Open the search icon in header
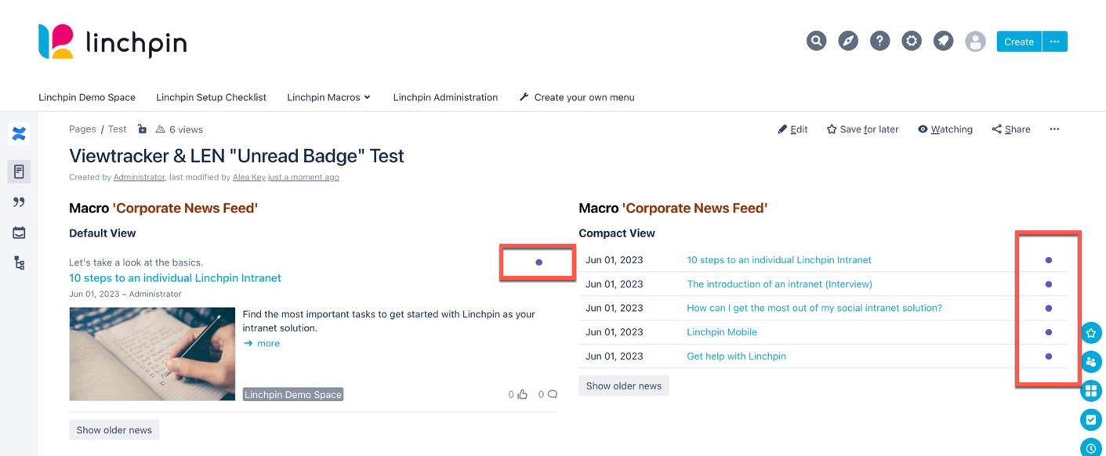Image resolution: width=1106 pixels, height=456 pixels. coord(817,41)
